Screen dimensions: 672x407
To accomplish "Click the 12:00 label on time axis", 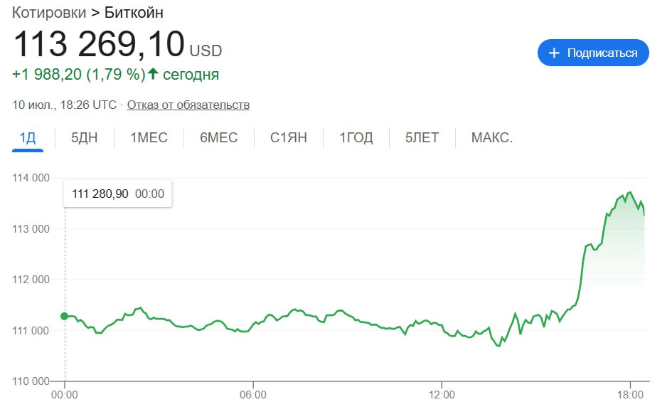I will 442,393.
